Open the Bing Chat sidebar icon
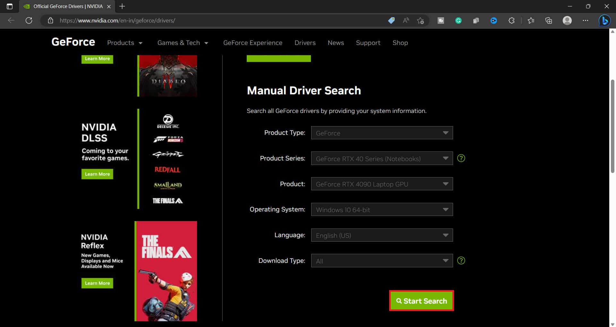This screenshot has width=616, height=327. [x=604, y=21]
